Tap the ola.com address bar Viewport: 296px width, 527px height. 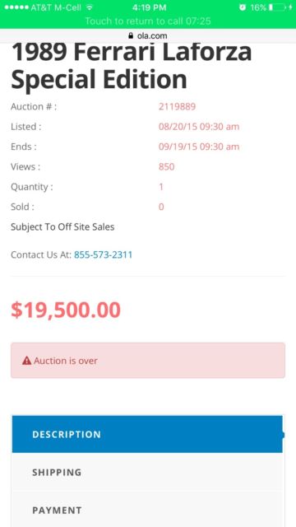(x=148, y=35)
